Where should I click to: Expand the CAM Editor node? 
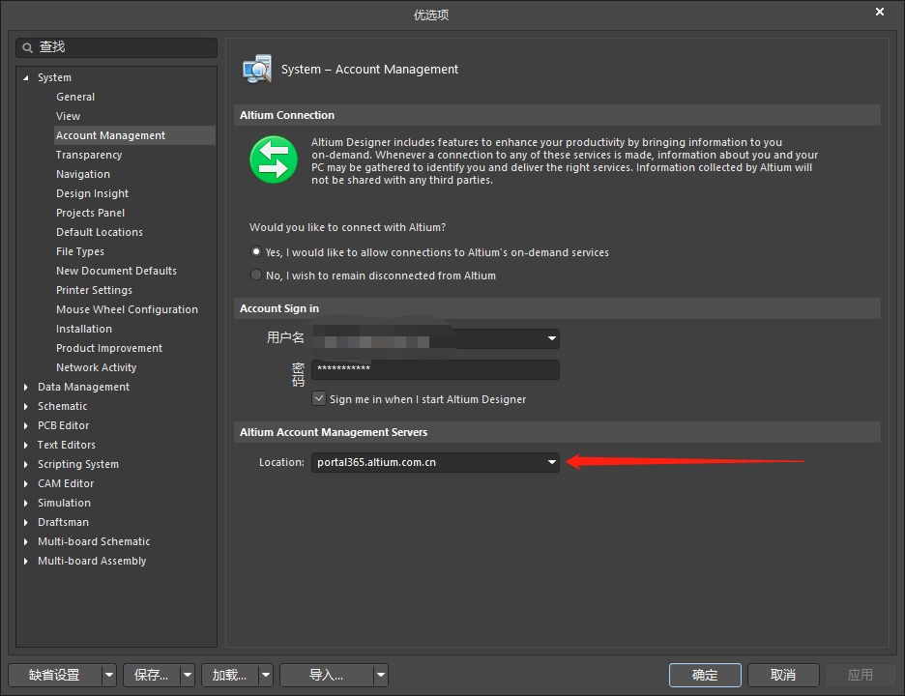coord(26,483)
